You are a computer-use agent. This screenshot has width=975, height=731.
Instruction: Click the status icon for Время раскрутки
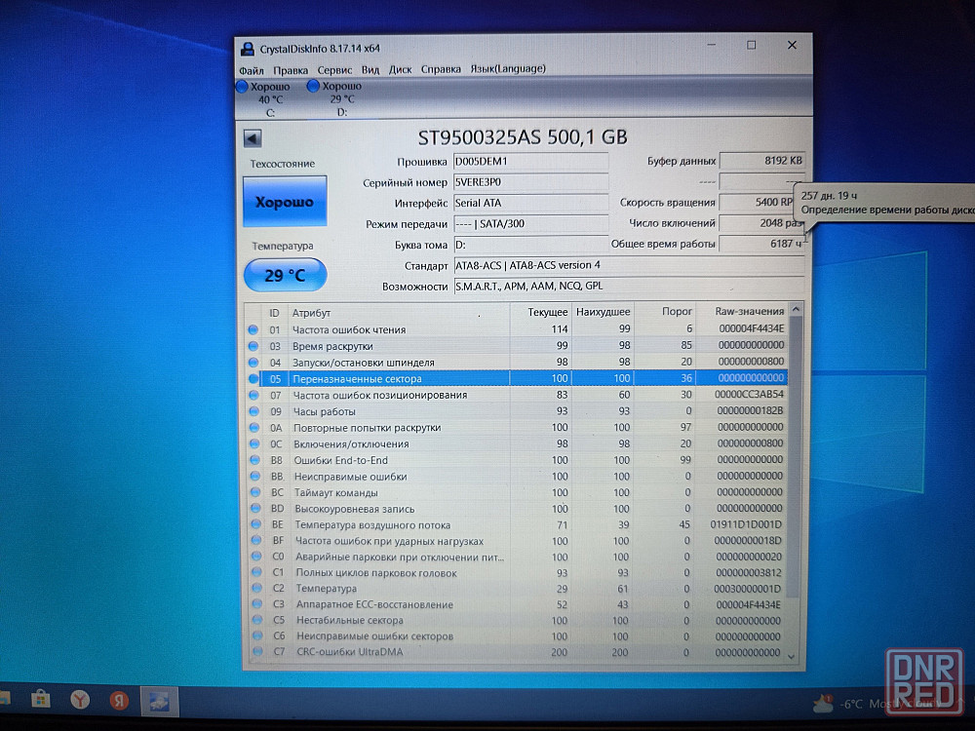253,346
